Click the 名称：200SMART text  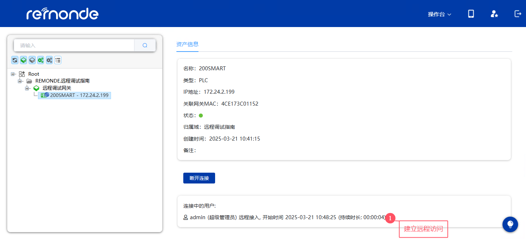pos(205,68)
